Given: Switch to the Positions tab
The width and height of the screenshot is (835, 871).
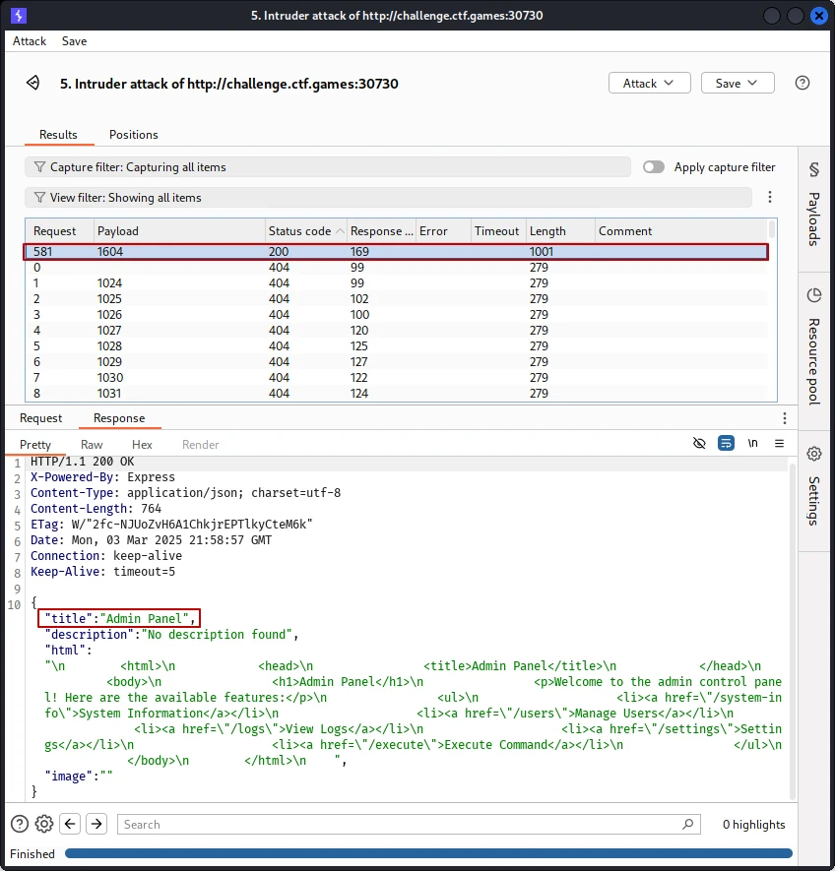Looking at the screenshot, I should tap(133, 135).
